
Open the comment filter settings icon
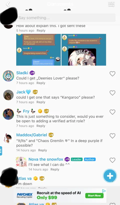click(111, 4)
